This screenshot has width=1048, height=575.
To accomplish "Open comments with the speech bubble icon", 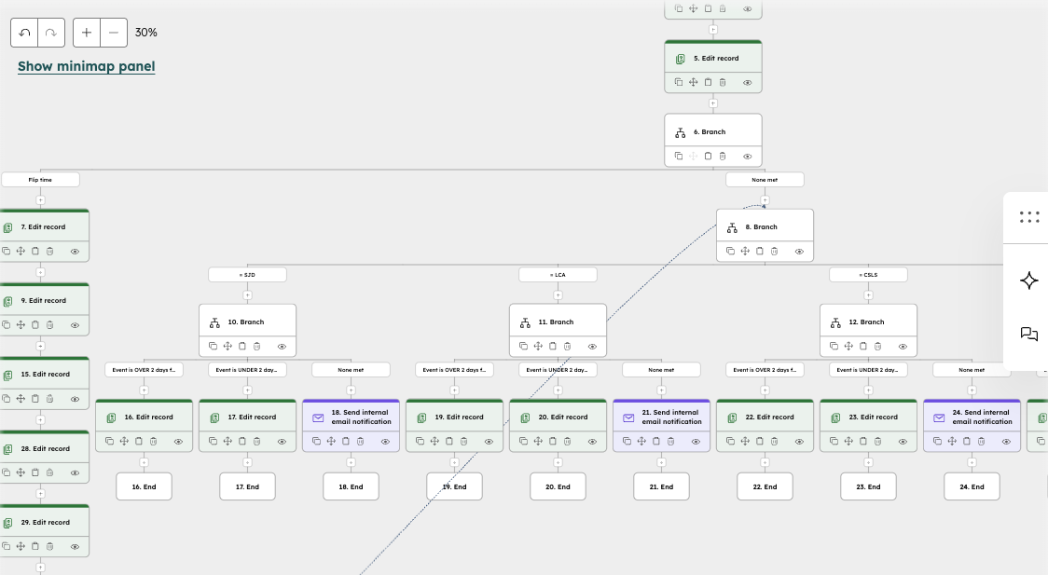I will click(x=1028, y=335).
